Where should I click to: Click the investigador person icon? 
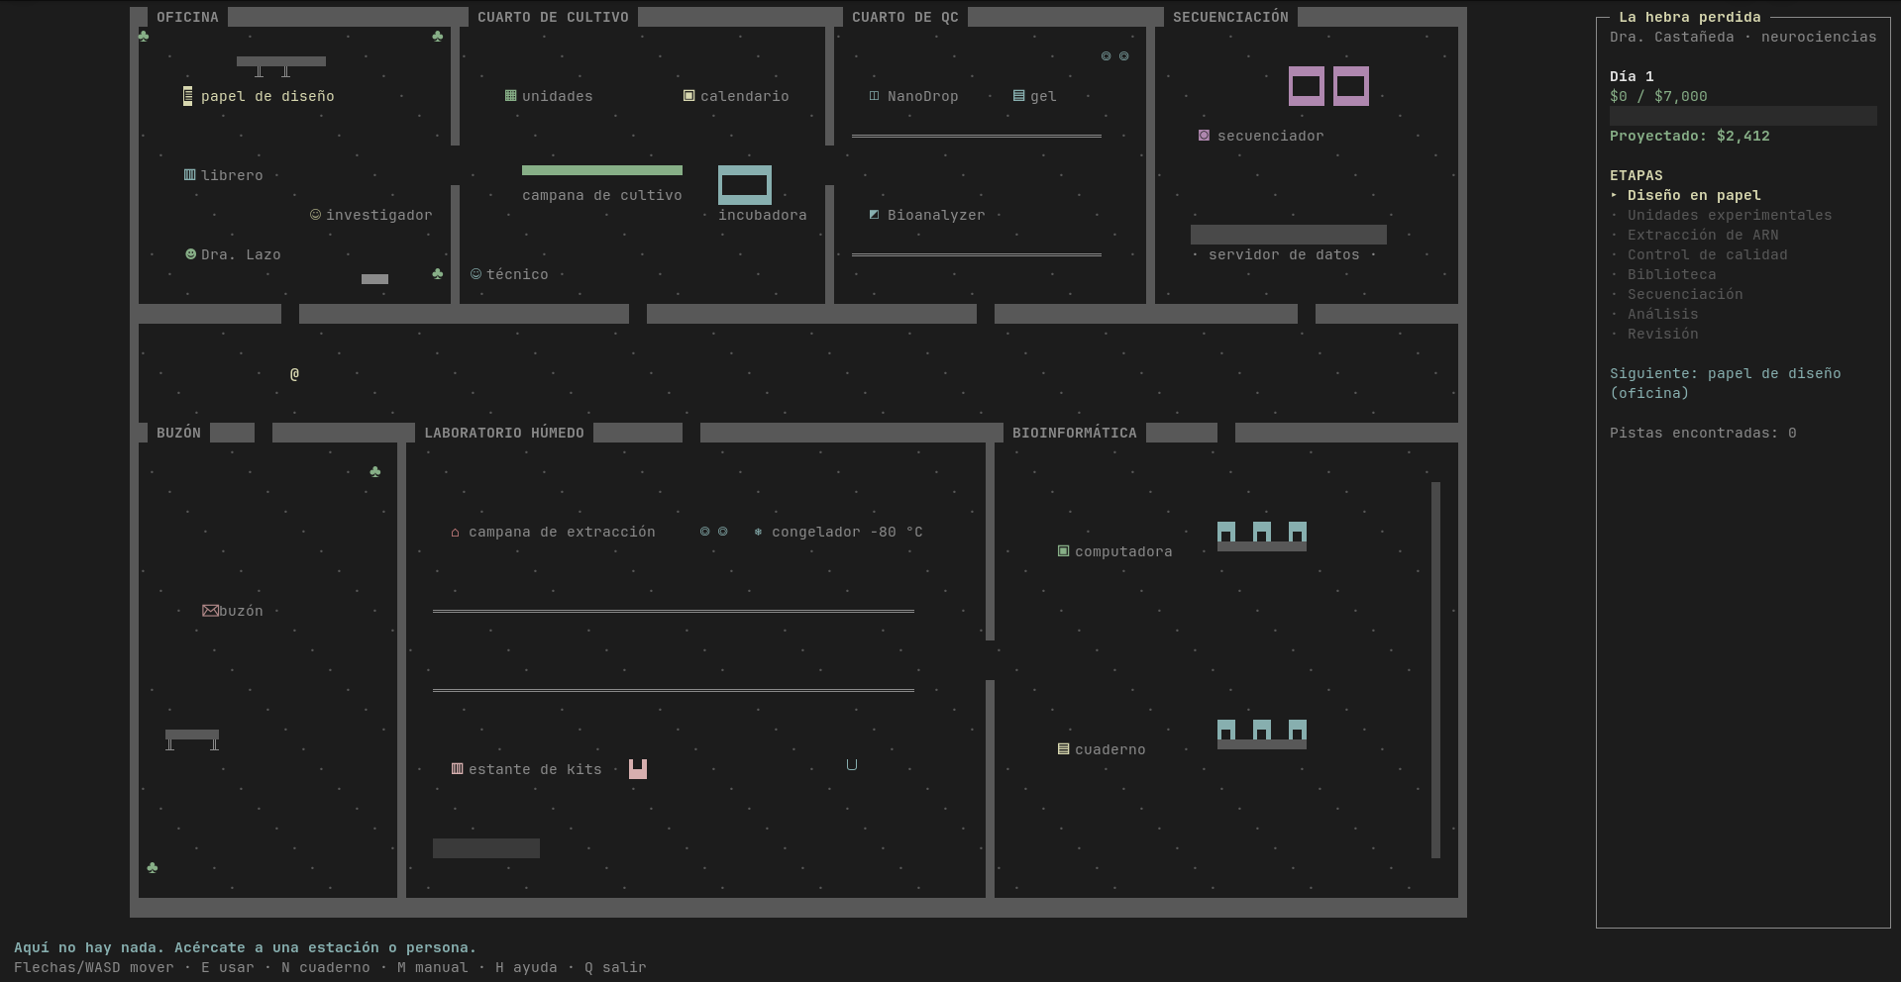point(315,215)
